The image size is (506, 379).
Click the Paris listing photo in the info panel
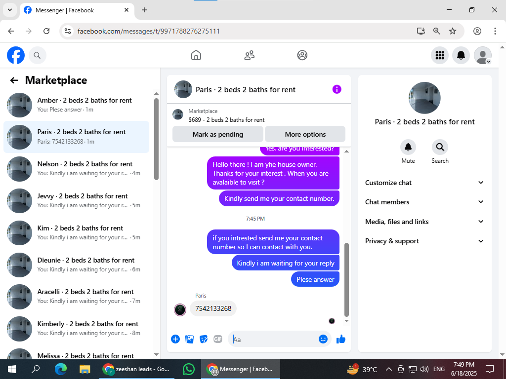(424, 98)
